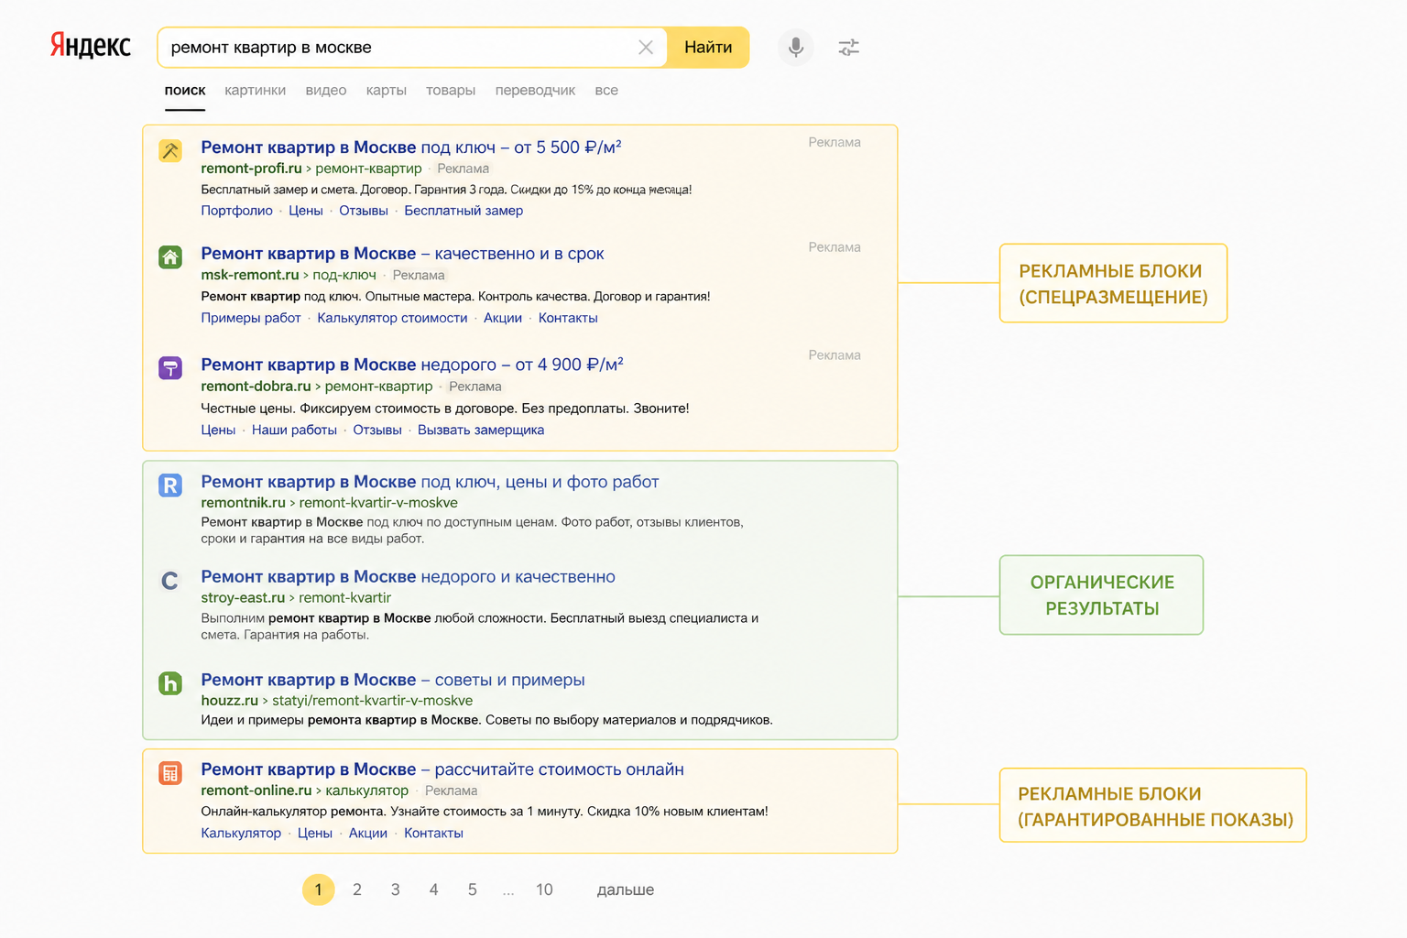Click the msk-remont.ru green URL
The height and width of the screenshot is (938, 1407).
coord(289,275)
